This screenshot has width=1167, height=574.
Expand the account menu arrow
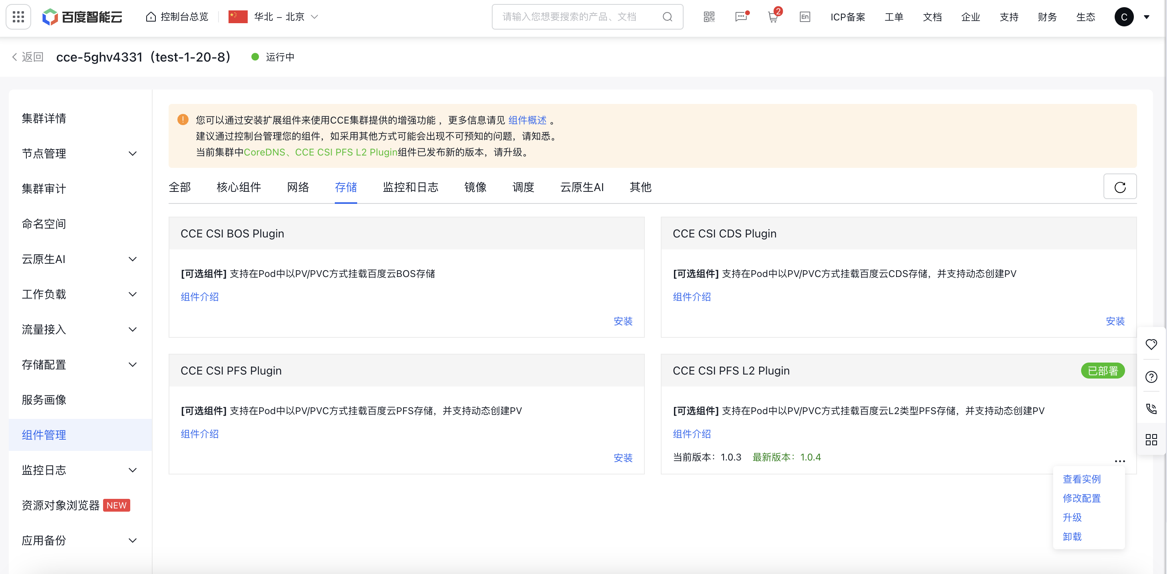coord(1147,17)
